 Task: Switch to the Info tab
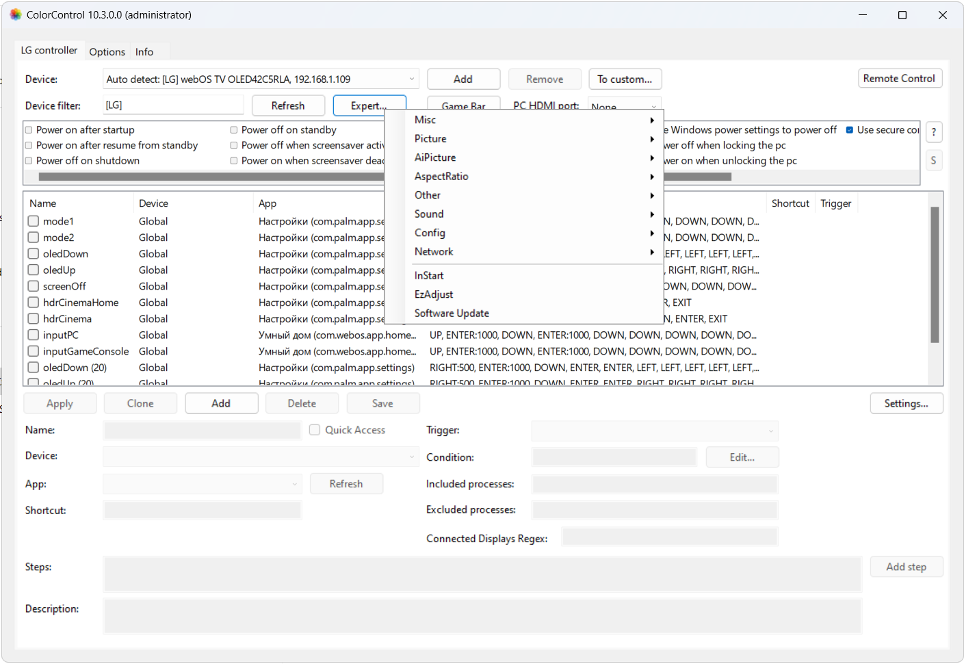pos(144,52)
